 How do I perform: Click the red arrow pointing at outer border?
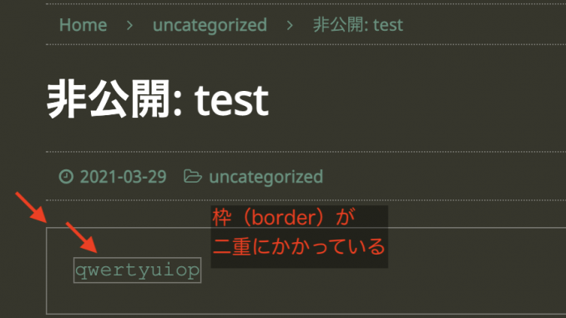click(x=31, y=207)
